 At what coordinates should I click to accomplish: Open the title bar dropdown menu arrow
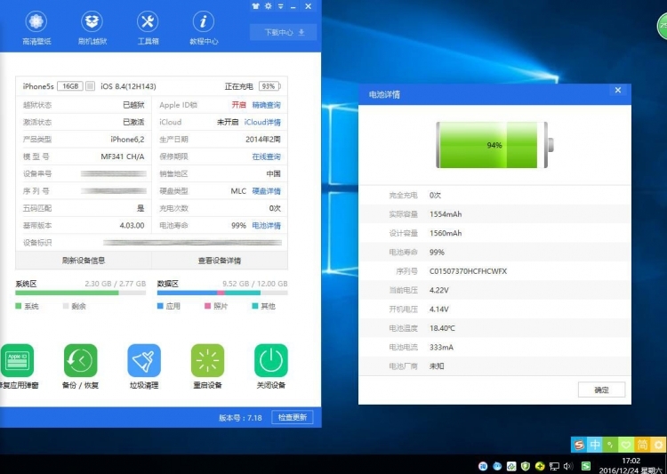coord(281,6)
